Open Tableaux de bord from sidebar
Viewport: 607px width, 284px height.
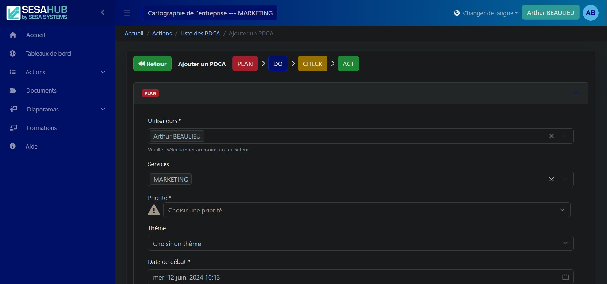pyautogui.click(x=48, y=53)
